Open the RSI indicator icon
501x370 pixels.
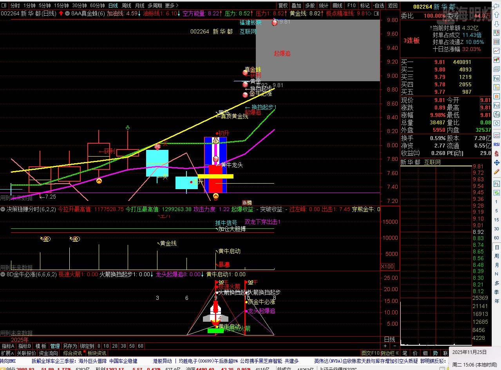pyautogui.click(x=497, y=144)
